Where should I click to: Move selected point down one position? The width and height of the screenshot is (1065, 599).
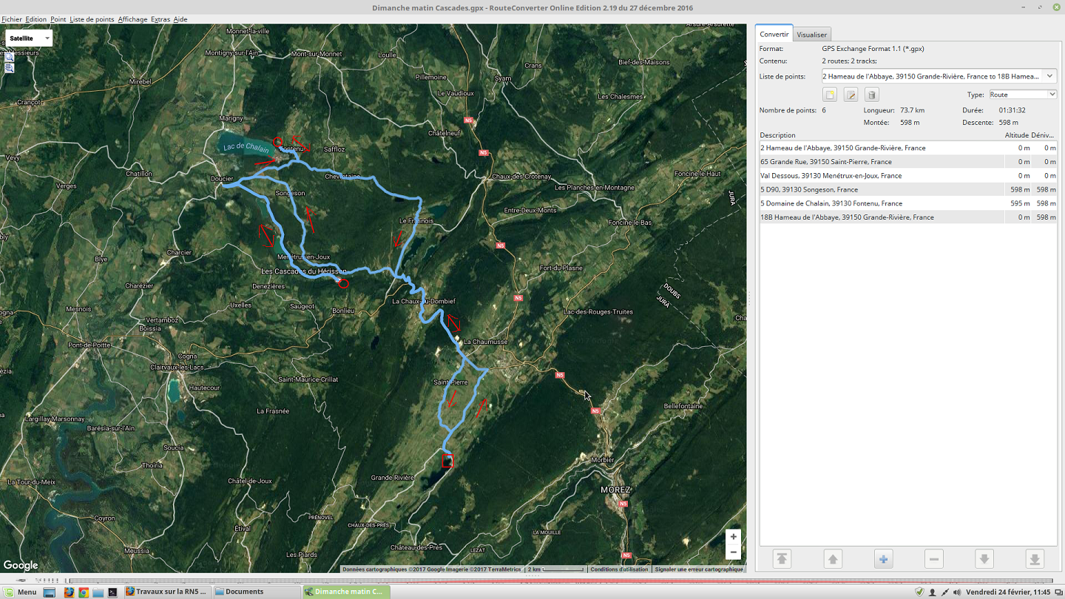click(x=984, y=559)
